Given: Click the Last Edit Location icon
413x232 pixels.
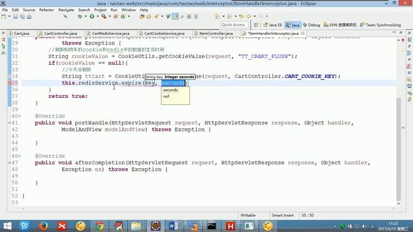Looking at the screenshot, I should click(241, 16).
